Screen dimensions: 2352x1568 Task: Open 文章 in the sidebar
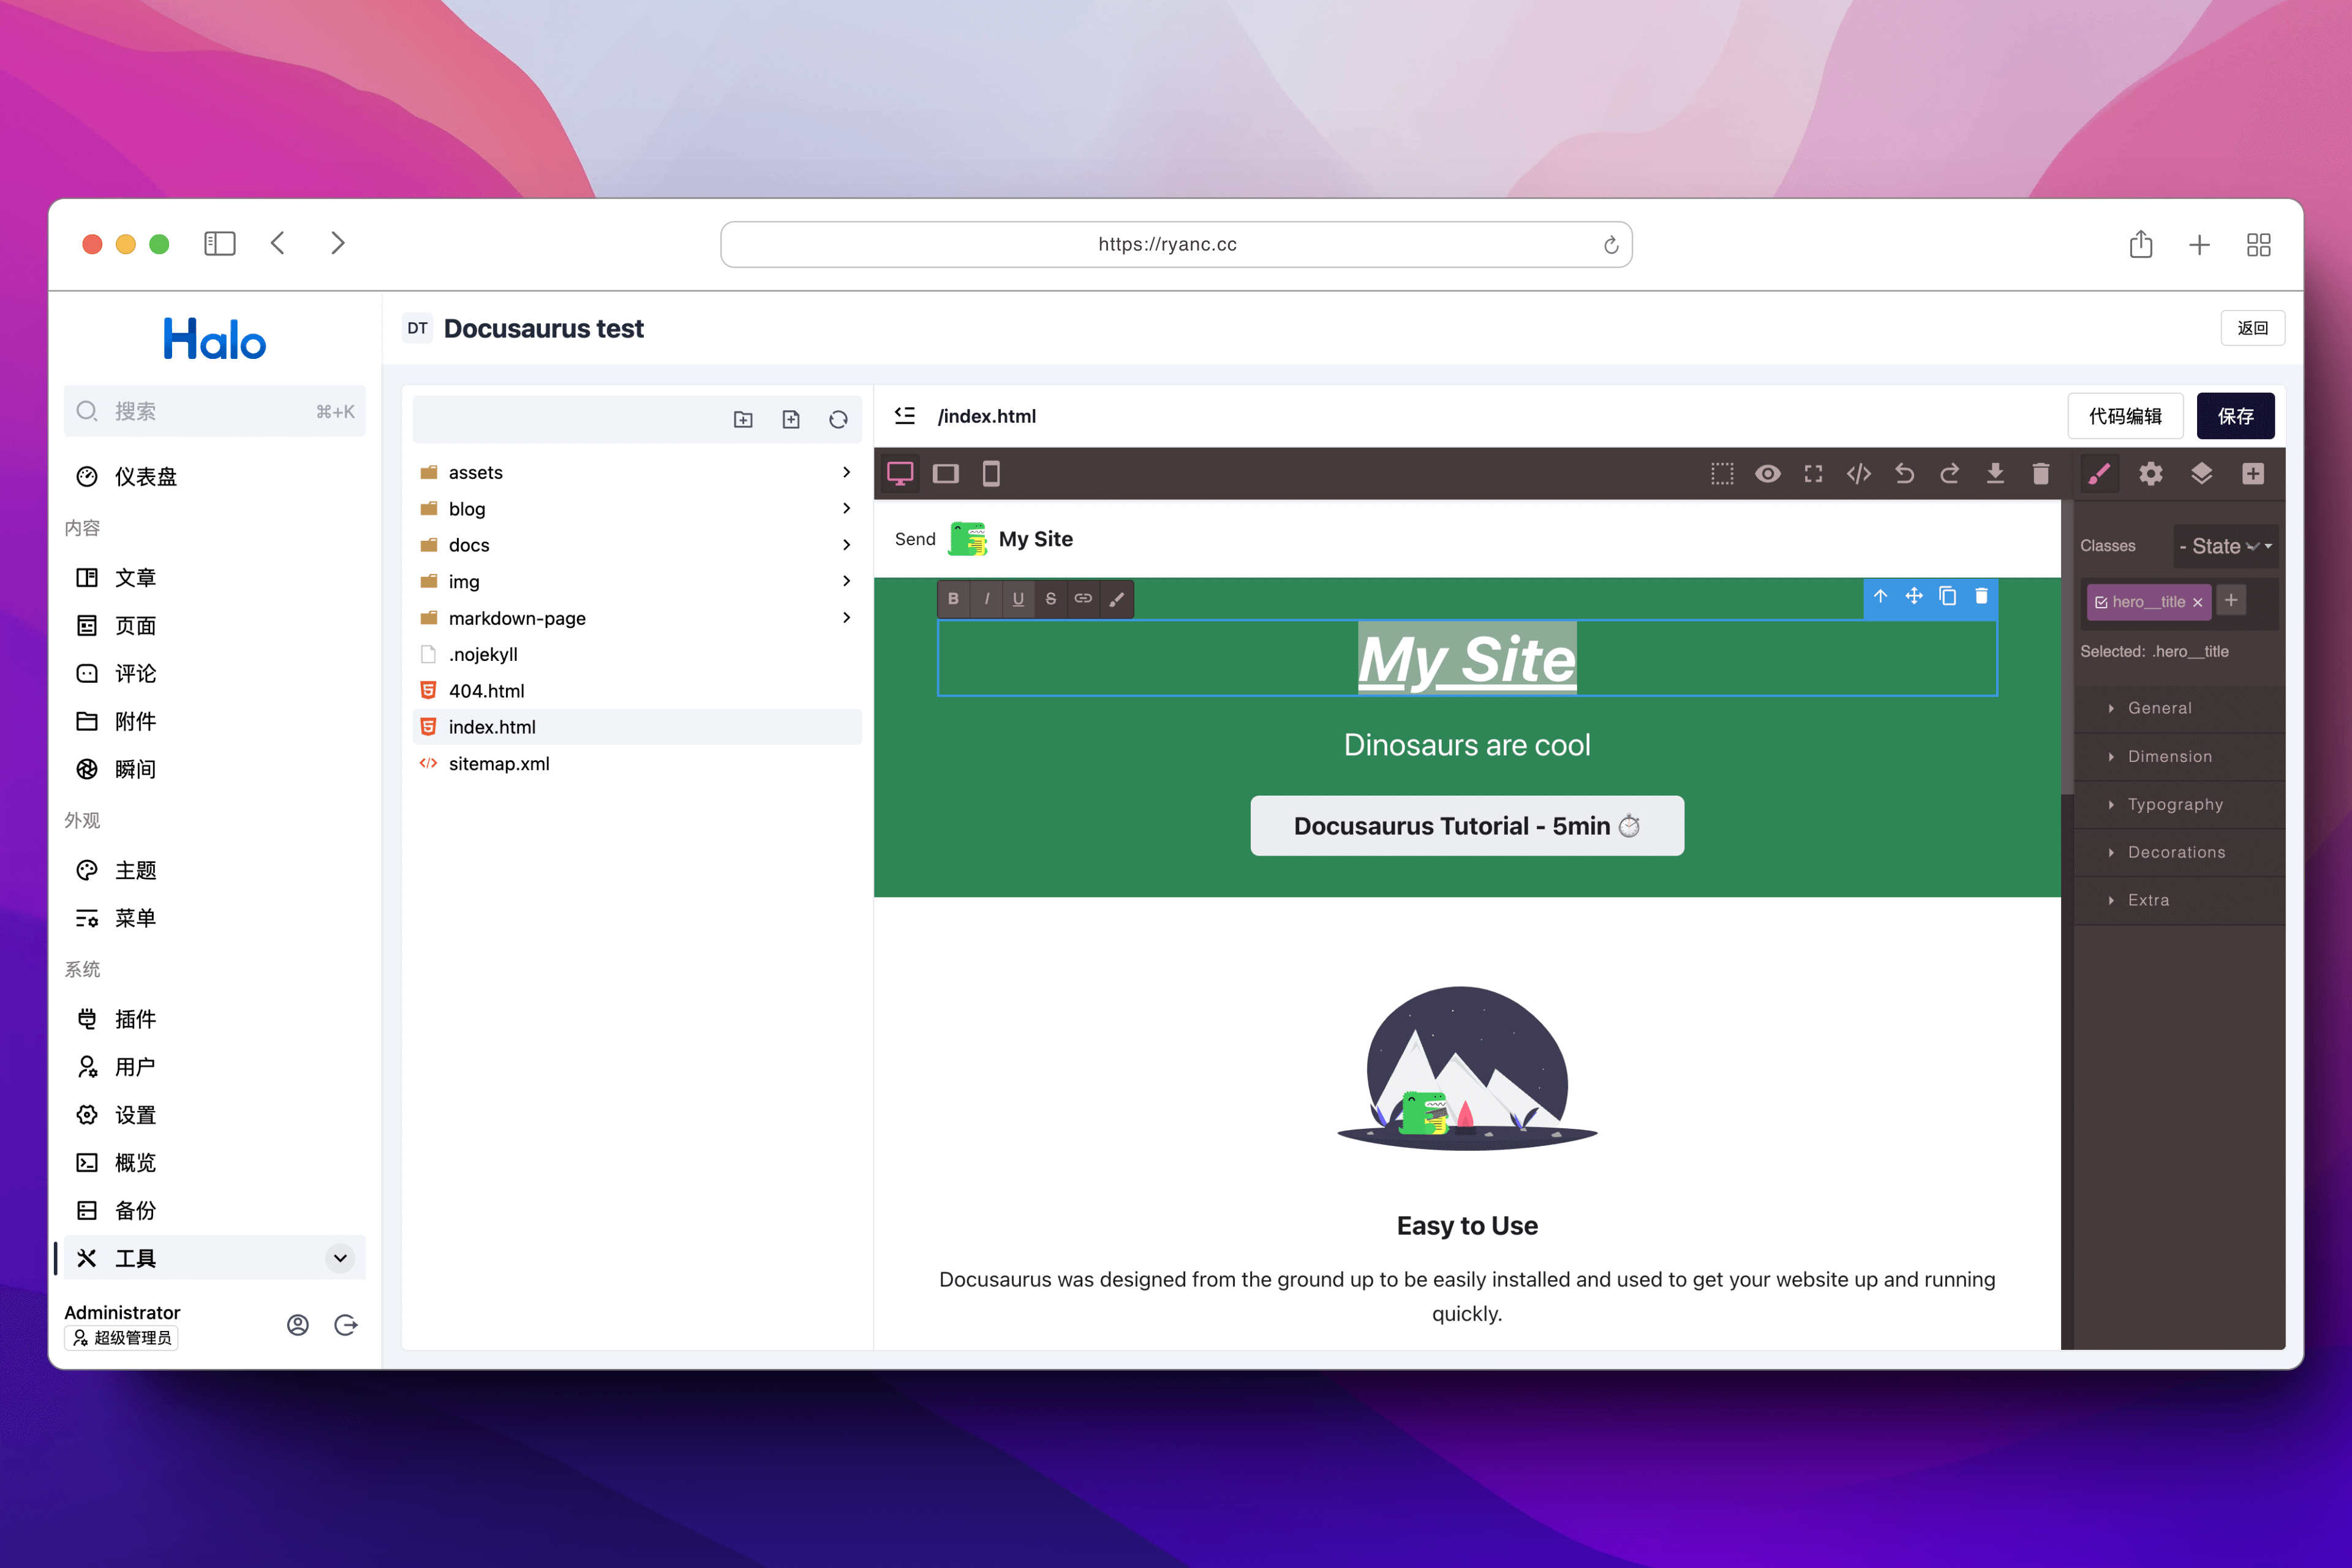tap(135, 577)
